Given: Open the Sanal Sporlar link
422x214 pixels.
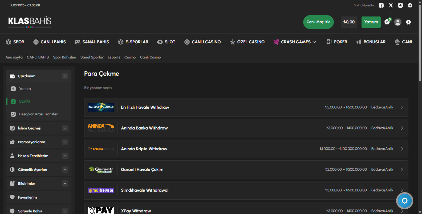Looking at the screenshot, I should [92, 57].
